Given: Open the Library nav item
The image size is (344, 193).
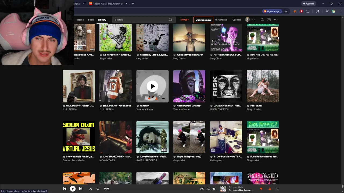Looking at the screenshot, I should click(x=102, y=20).
